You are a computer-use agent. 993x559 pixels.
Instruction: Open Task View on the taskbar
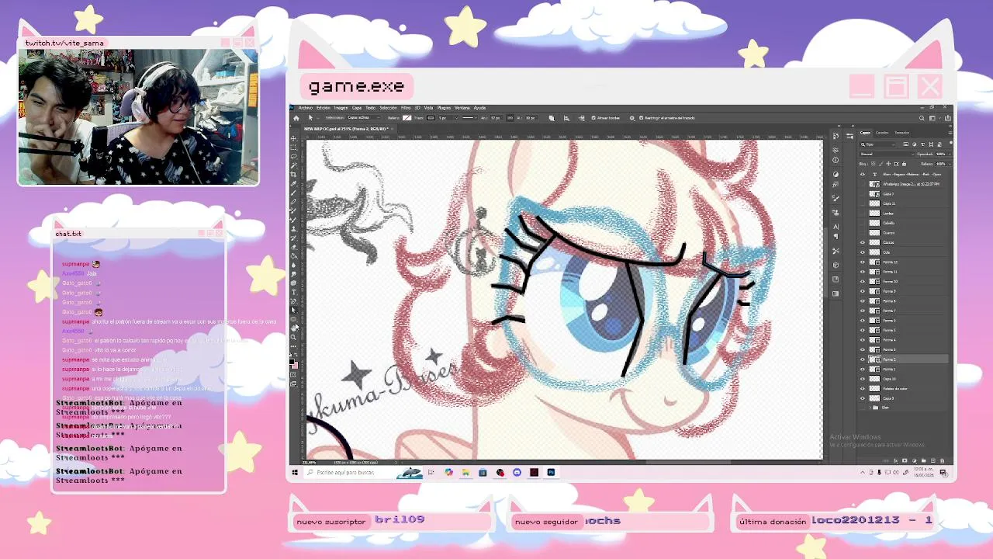pyautogui.click(x=431, y=472)
